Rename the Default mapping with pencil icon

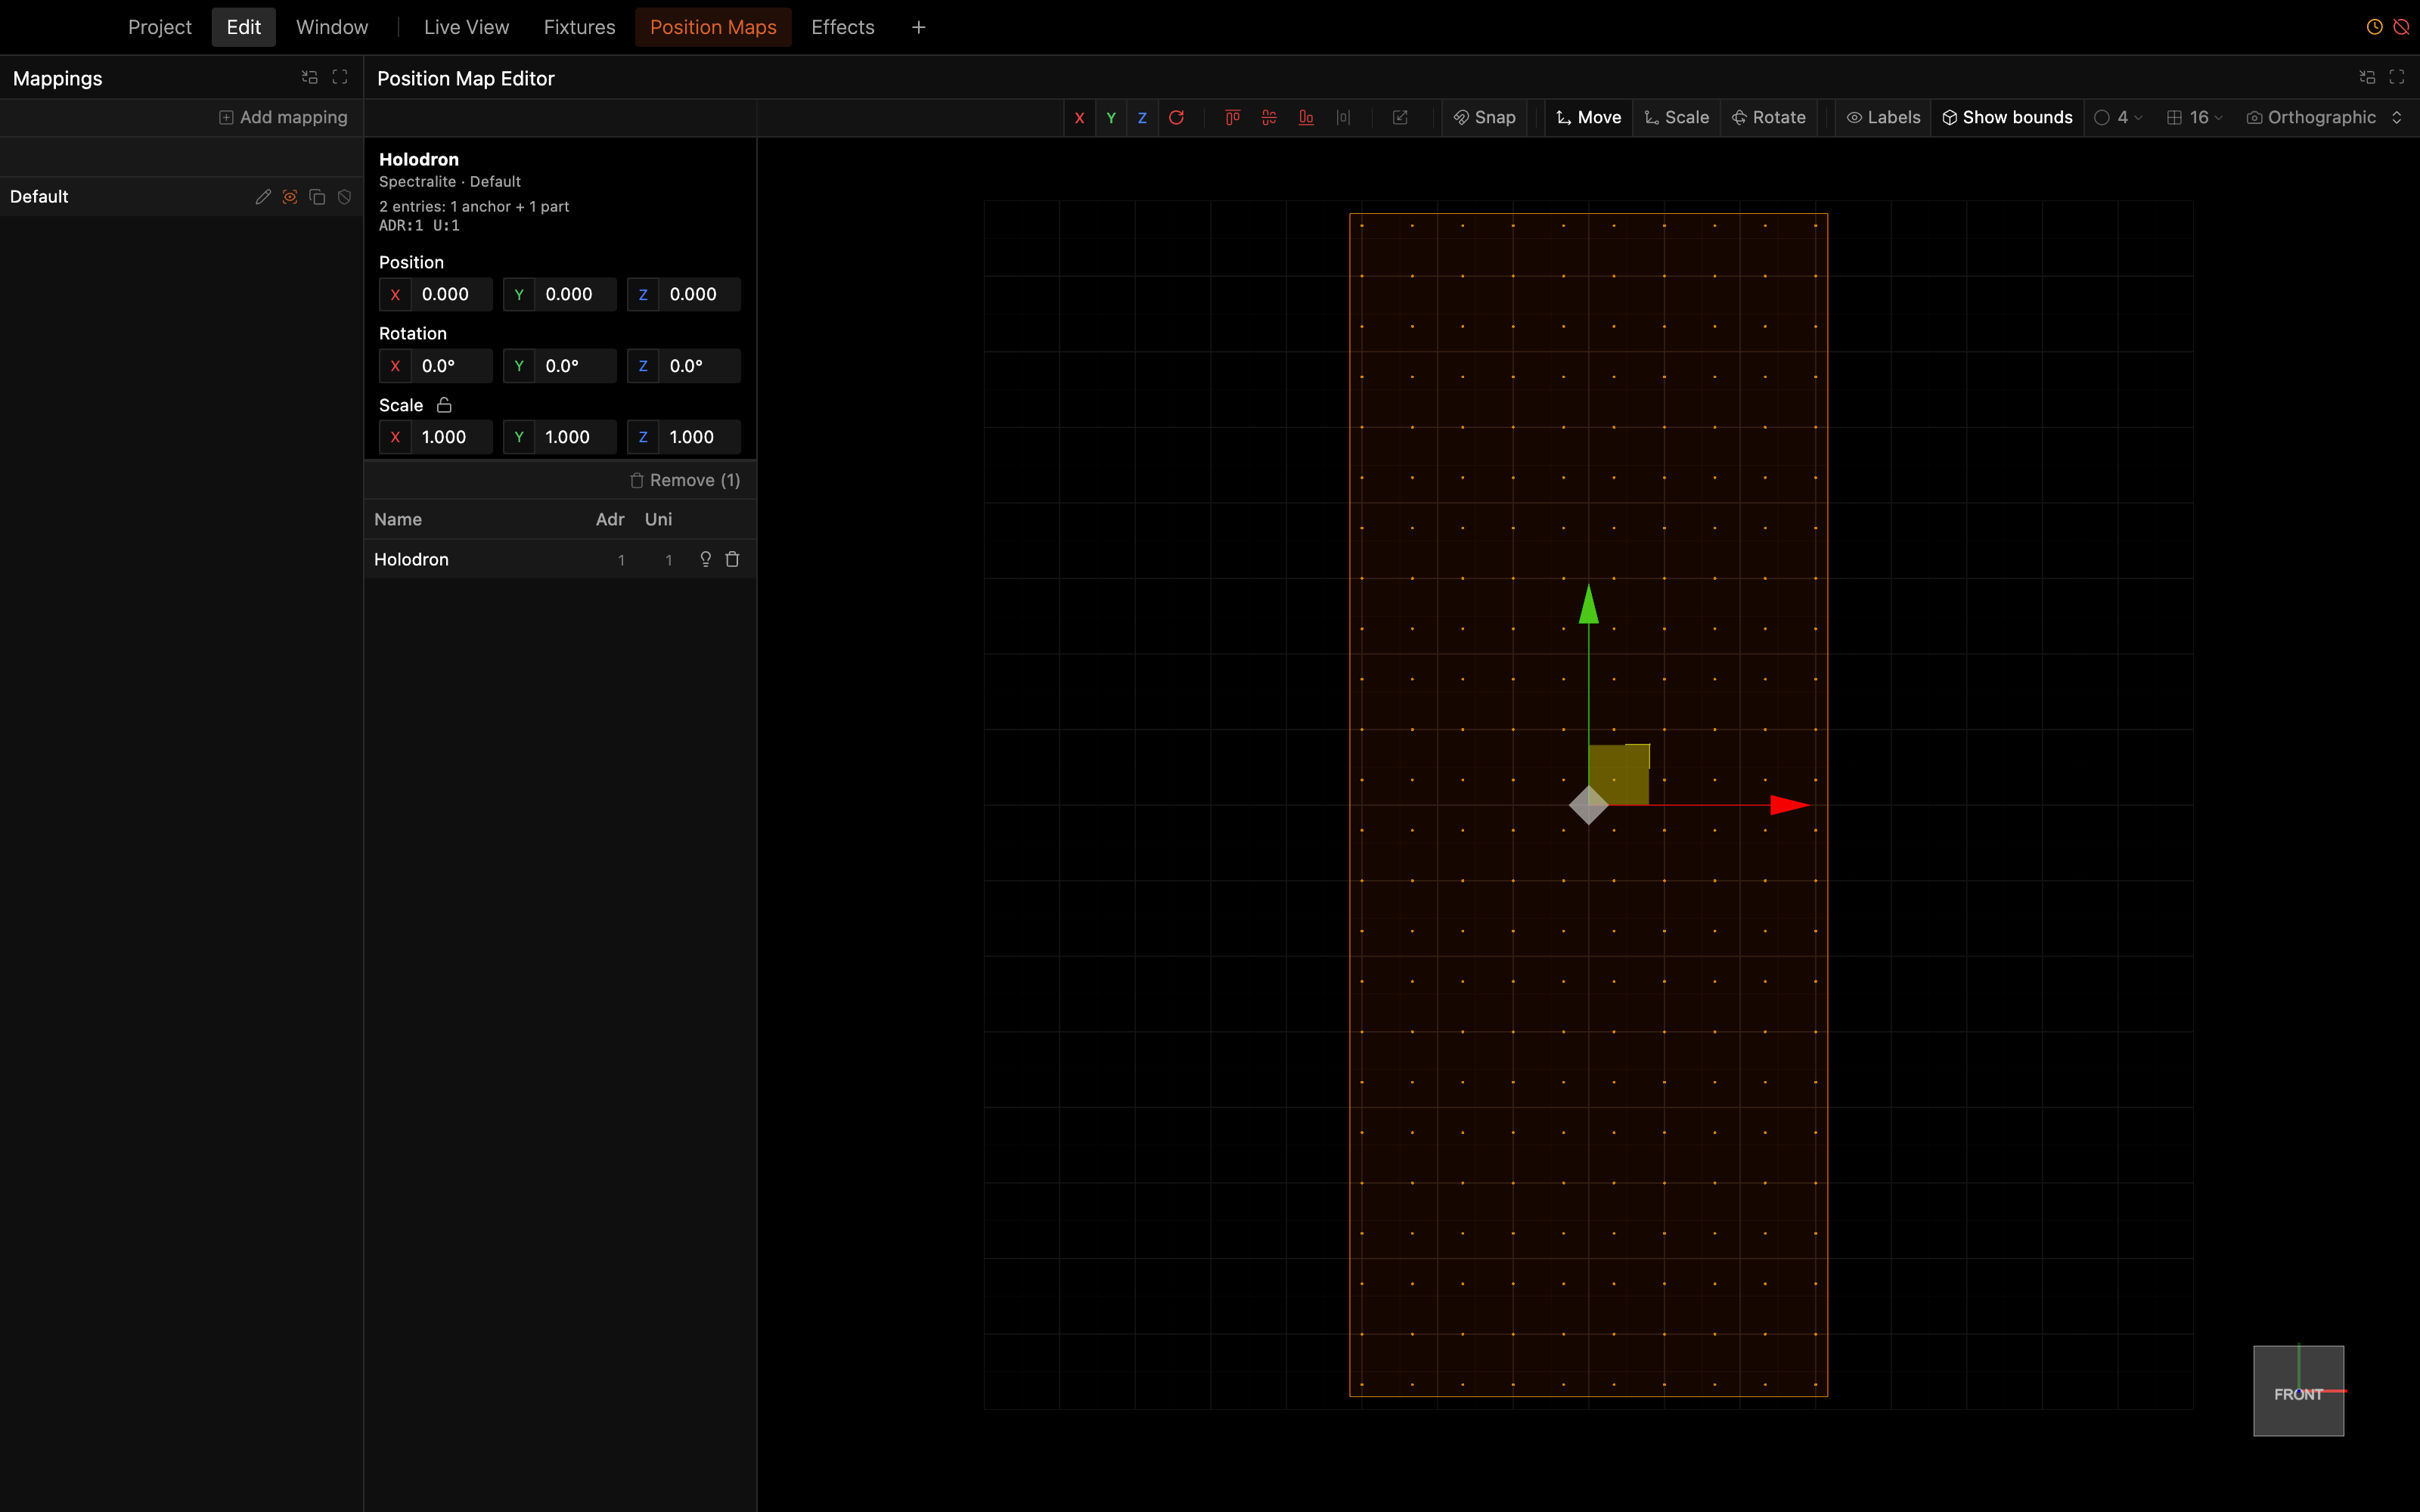[263, 197]
